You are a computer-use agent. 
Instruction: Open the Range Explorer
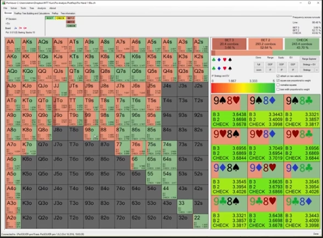[309, 59]
